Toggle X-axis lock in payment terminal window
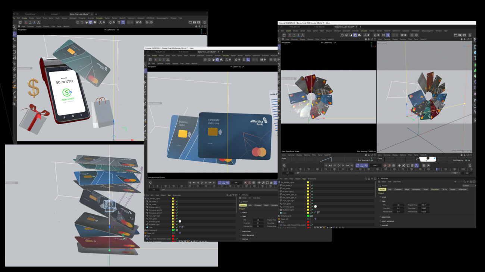 (25, 22)
